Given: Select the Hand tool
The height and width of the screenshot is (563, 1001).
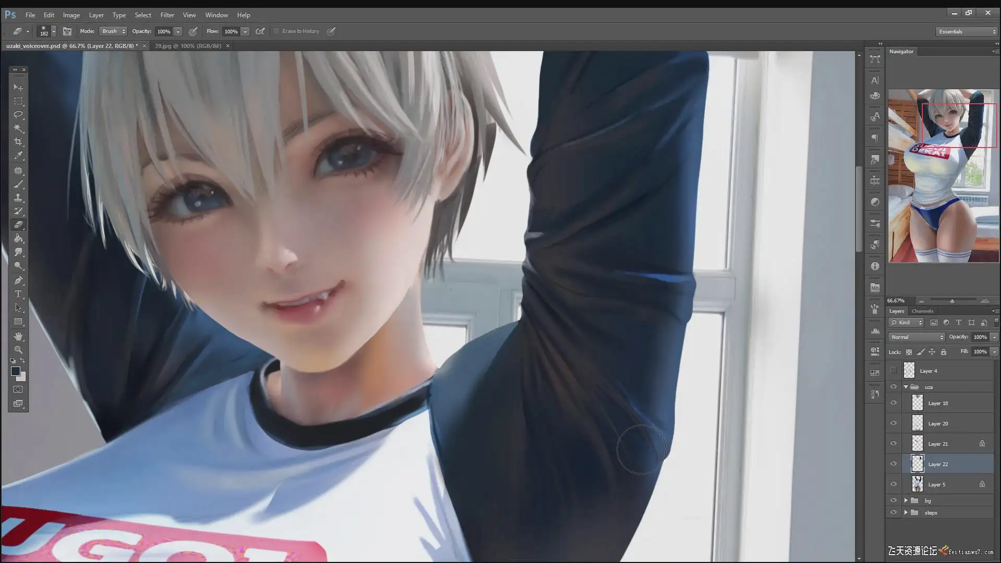Looking at the screenshot, I should (x=18, y=336).
